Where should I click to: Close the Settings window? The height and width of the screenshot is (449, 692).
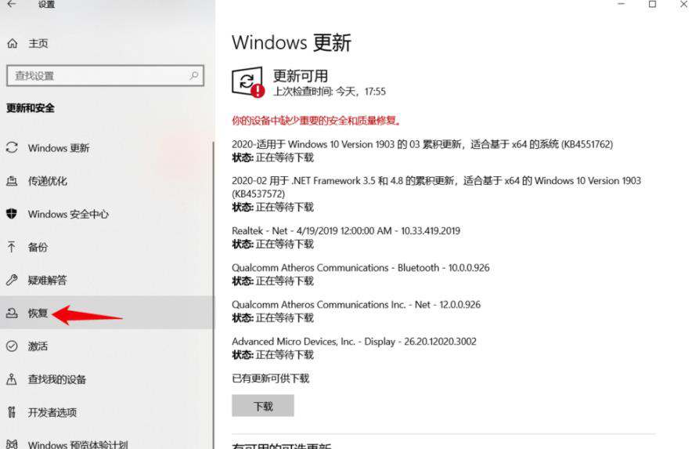pyautogui.click(x=683, y=4)
